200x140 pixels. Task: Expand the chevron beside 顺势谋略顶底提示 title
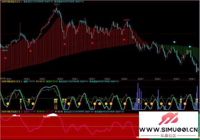click(22, 112)
